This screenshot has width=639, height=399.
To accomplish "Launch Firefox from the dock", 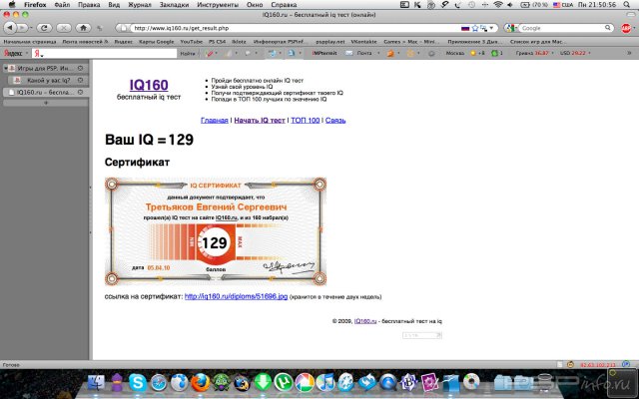I will tap(200, 382).
